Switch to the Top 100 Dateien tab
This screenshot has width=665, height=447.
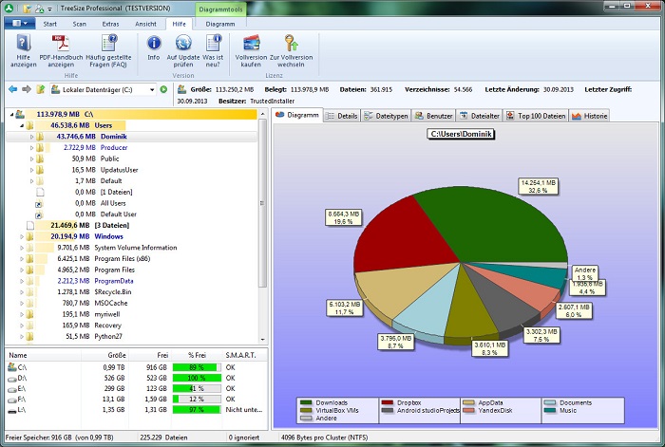click(x=536, y=116)
